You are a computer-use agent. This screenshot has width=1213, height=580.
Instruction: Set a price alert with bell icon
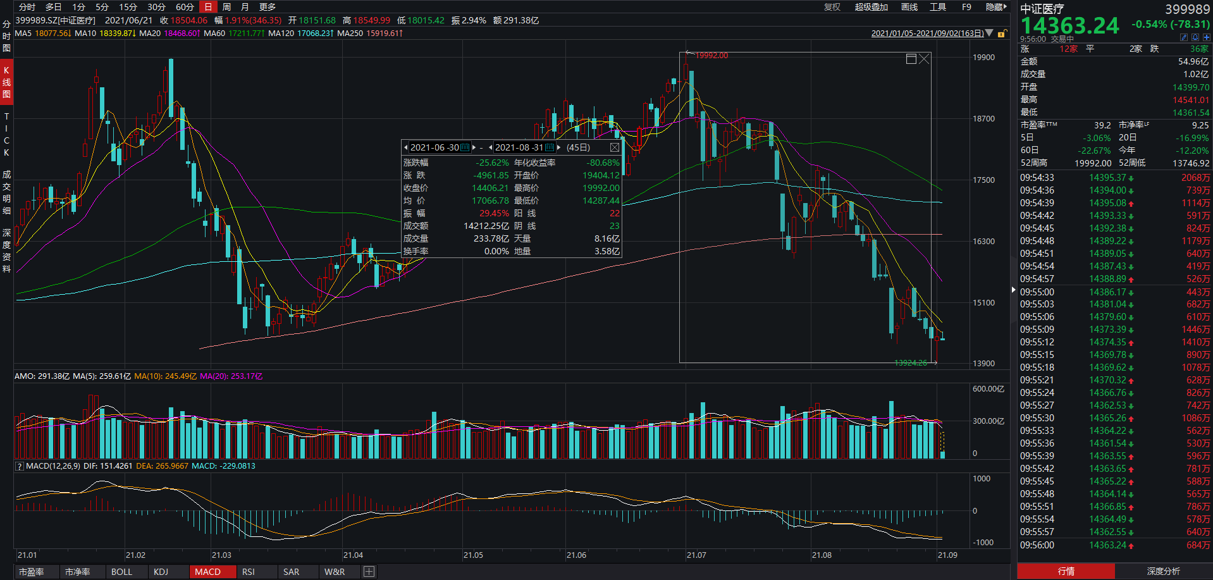click(1195, 37)
